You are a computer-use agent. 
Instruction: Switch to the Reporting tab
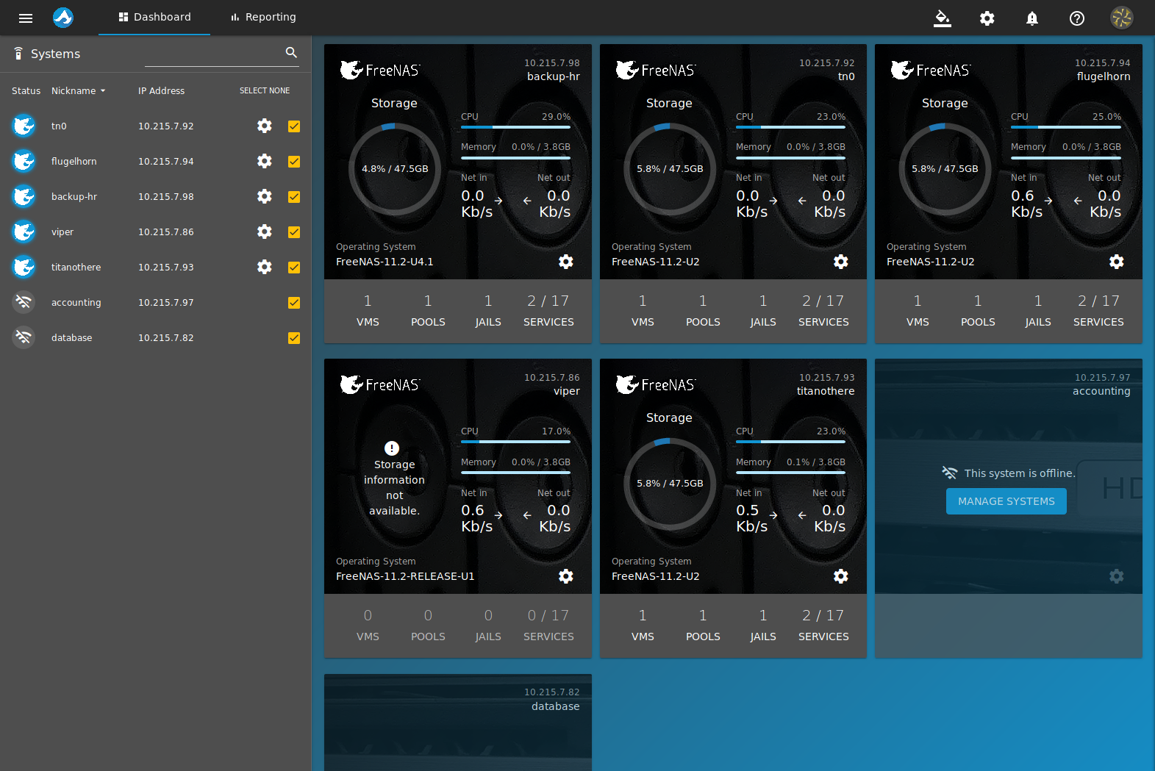[x=263, y=17]
